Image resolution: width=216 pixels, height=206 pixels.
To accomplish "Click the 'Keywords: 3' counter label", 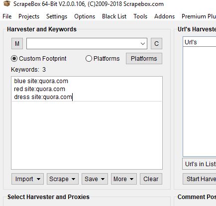I will [28, 70].
